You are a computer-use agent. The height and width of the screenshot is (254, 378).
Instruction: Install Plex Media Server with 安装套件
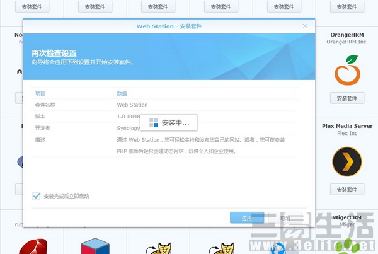347,190
